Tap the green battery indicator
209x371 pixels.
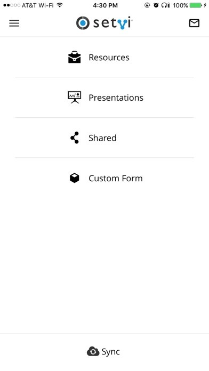point(196,5)
